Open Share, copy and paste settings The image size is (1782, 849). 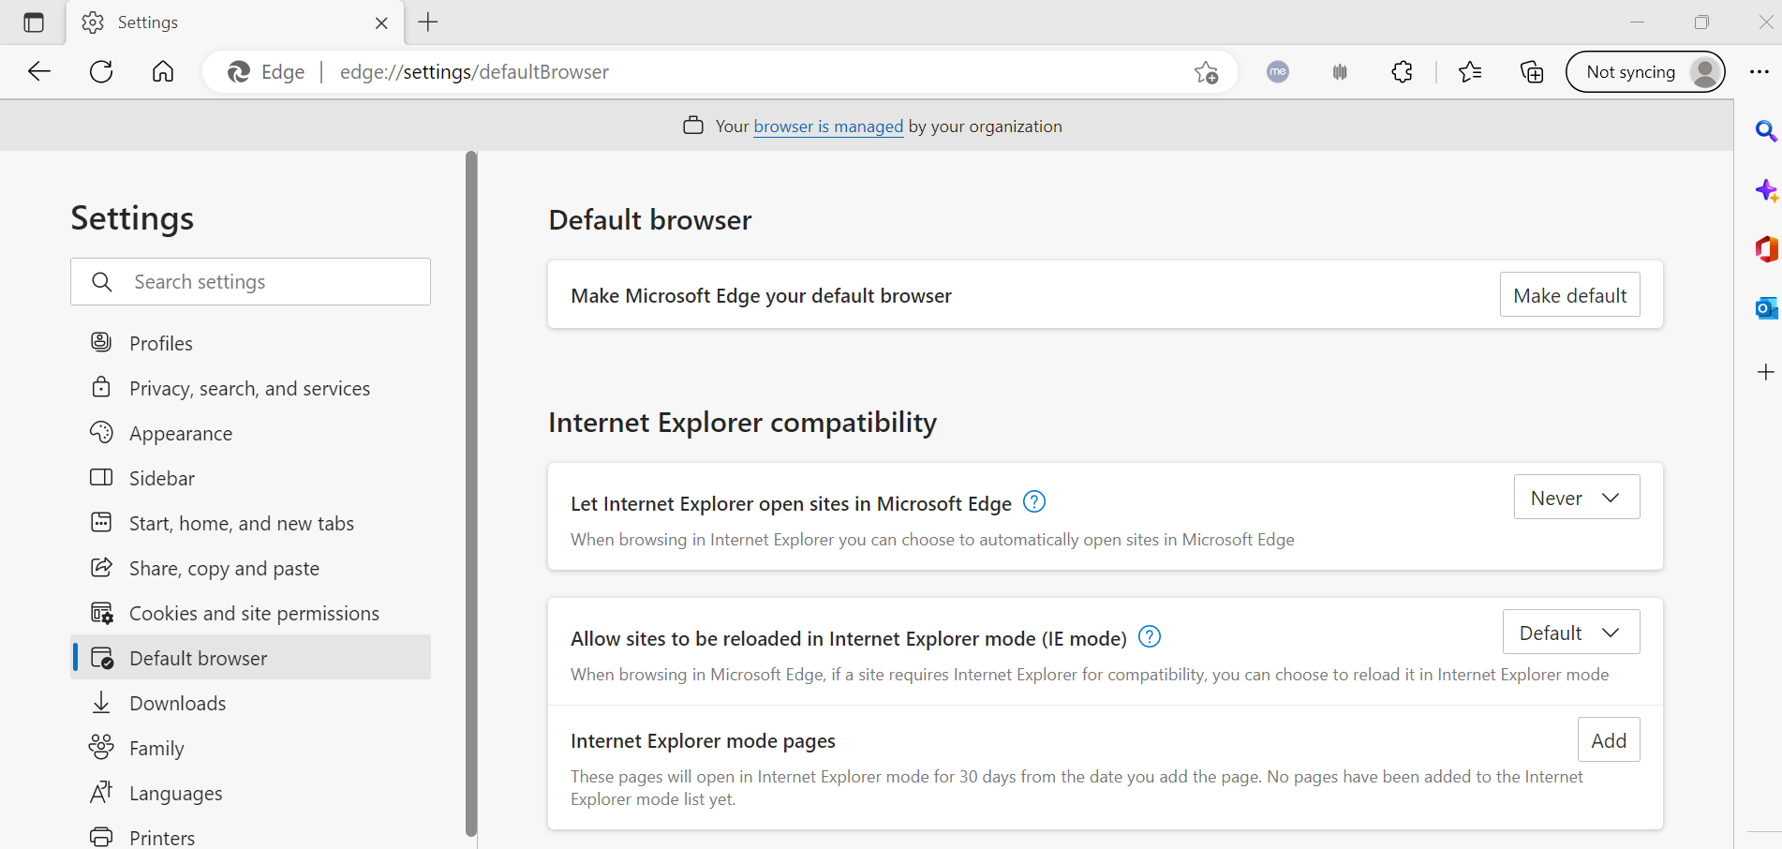tap(250, 568)
